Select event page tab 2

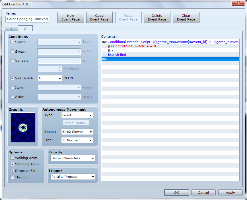25,28
